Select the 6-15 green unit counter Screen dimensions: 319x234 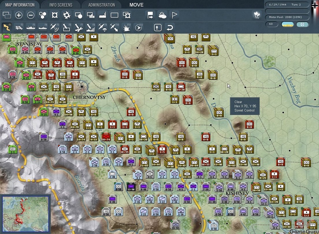pos(26,75)
